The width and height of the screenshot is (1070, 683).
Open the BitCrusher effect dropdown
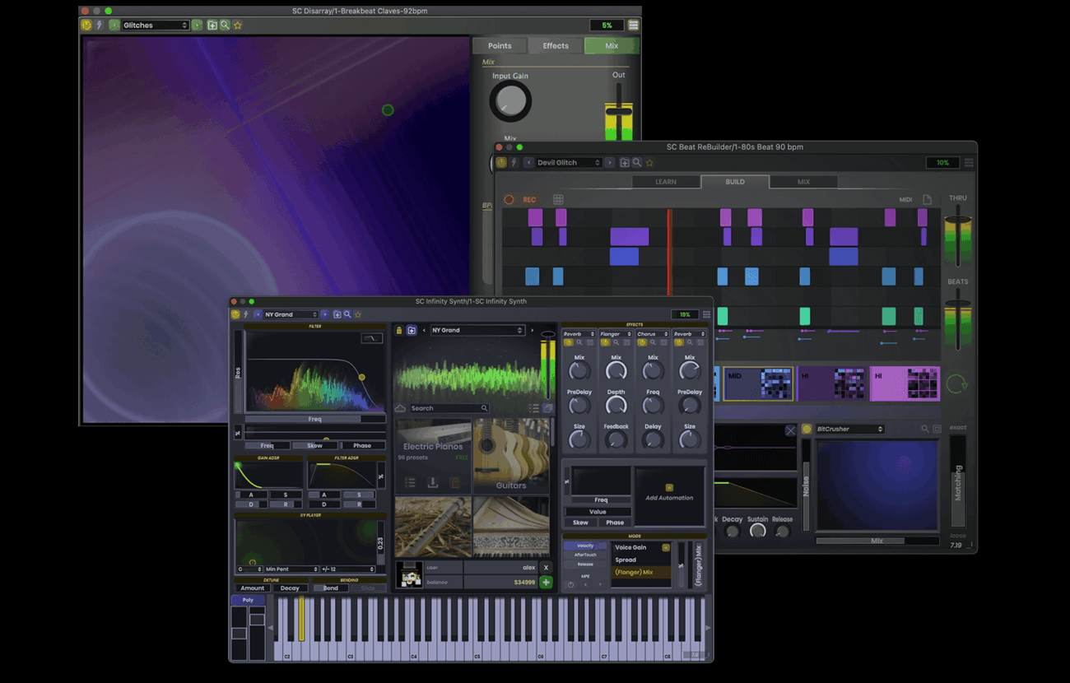(849, 429)
